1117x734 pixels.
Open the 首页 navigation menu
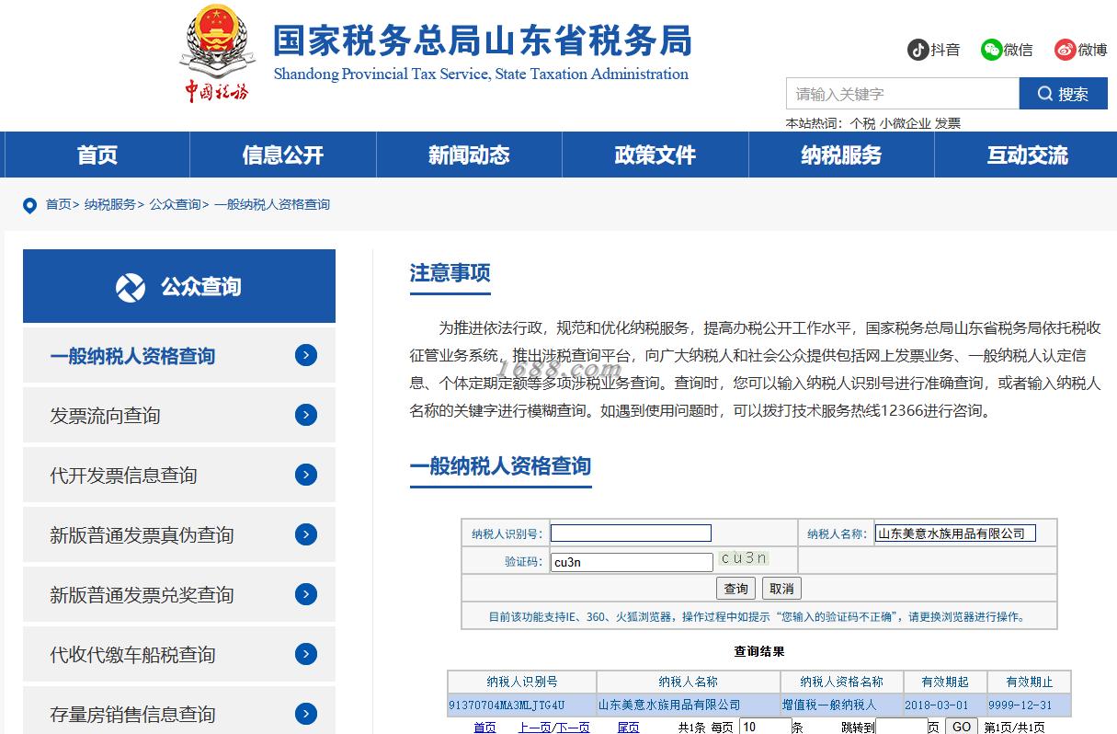[x=97, y=155]
